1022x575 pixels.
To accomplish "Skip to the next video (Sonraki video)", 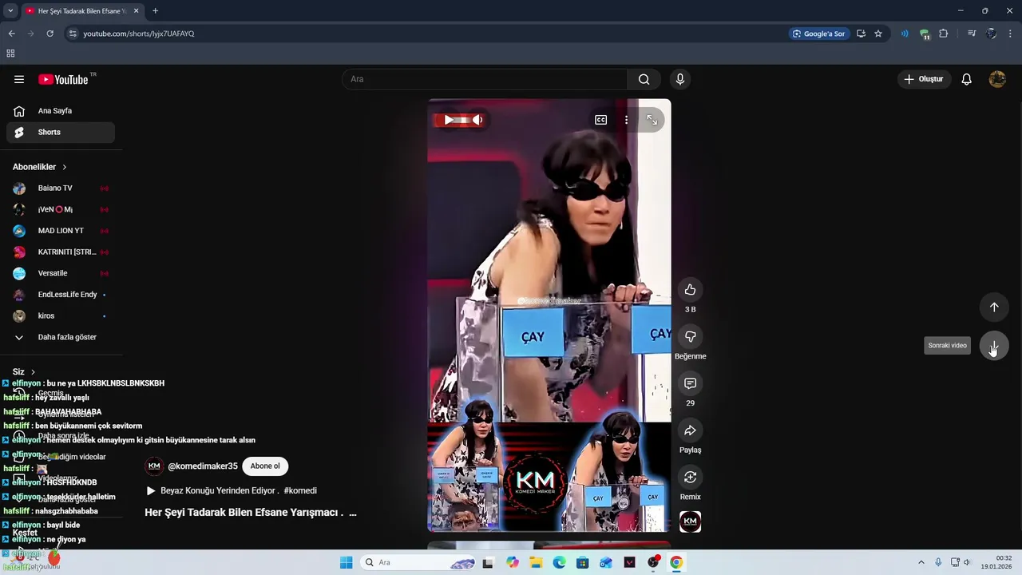I will 994,346.
